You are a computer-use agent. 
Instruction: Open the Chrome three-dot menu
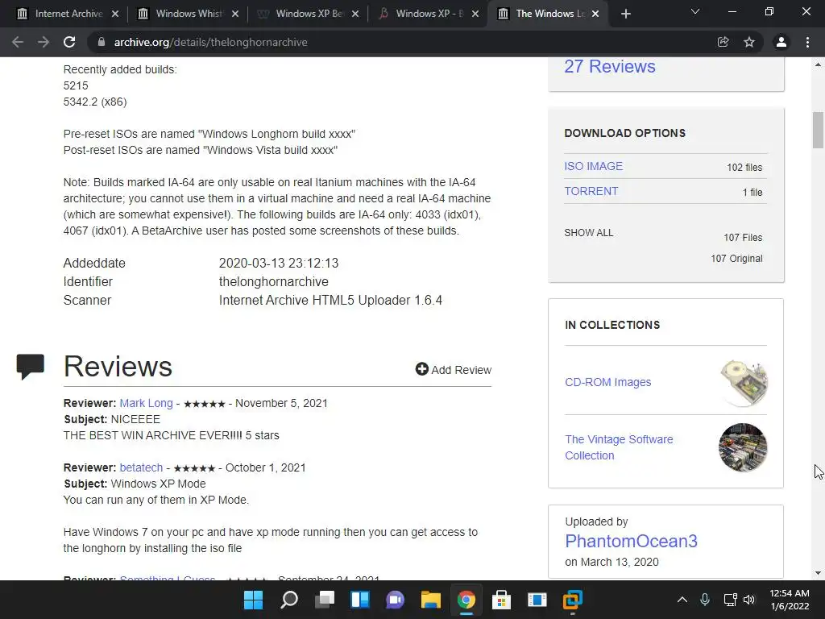tap(807, 42)
